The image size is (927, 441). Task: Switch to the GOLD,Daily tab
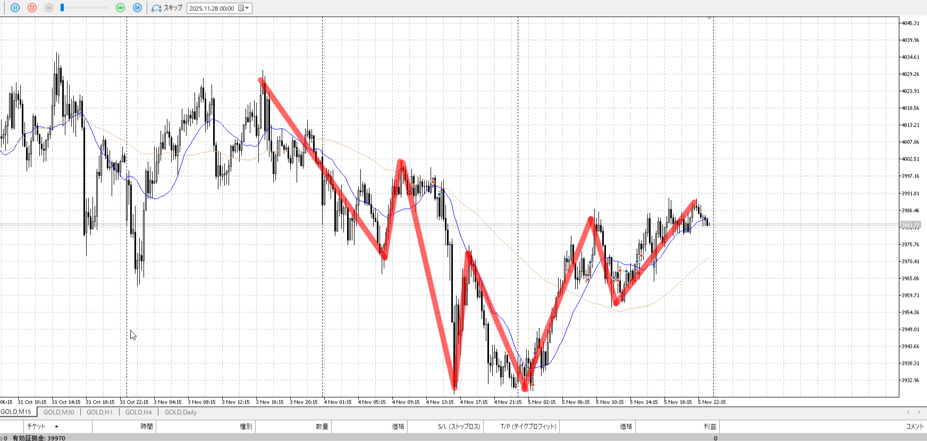180,412
